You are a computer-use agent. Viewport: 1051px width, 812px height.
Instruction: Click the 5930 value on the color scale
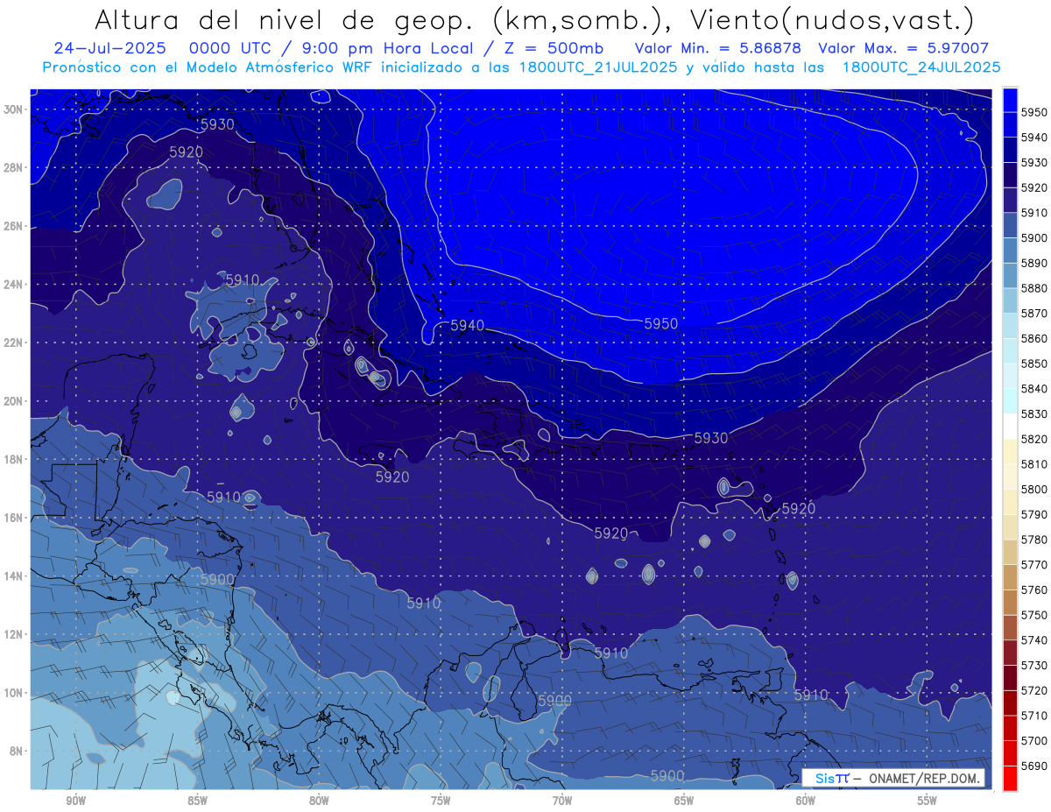point(1034,163)
